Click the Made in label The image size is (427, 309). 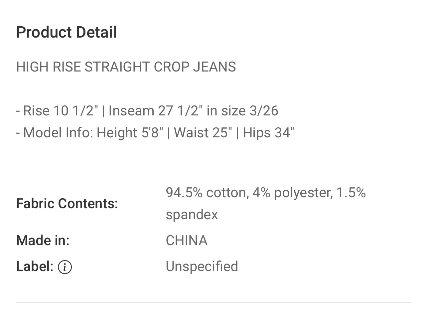point(43,240)
